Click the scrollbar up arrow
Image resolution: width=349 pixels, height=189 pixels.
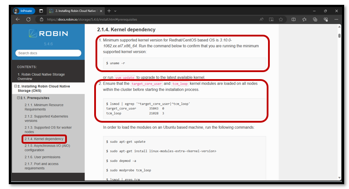click(x=339, y=27)
